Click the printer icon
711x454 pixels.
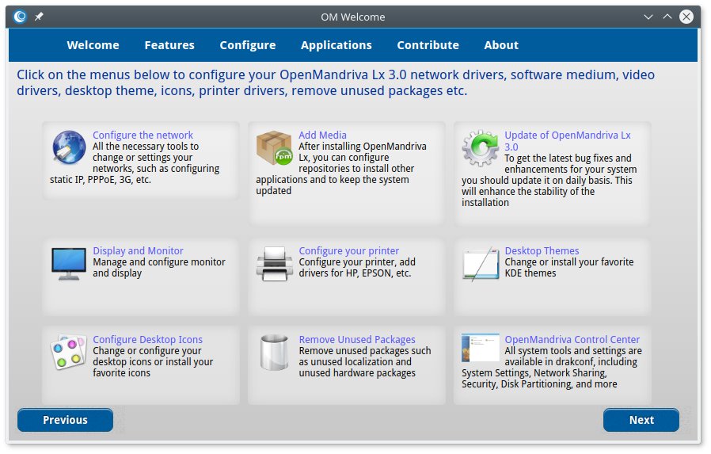pos(274,264)
